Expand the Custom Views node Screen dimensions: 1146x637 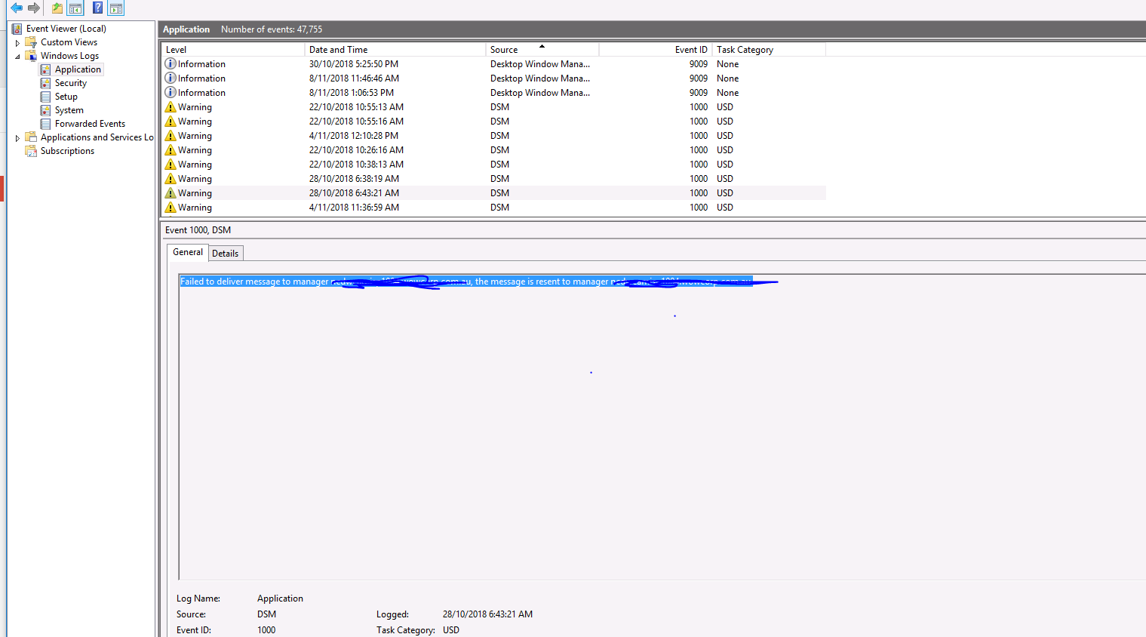17,42
